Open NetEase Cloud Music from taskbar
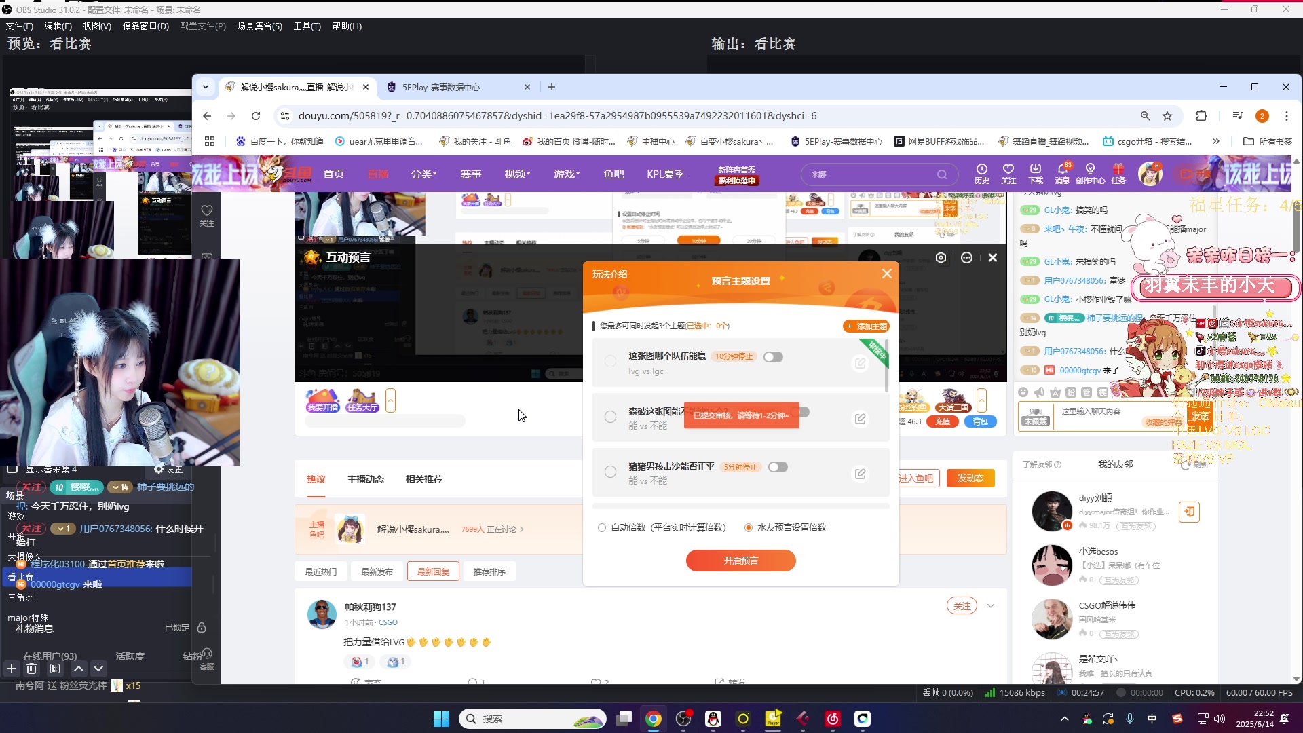The width and height of the screenshot is (1303, 733). click(x=833, y=719)
